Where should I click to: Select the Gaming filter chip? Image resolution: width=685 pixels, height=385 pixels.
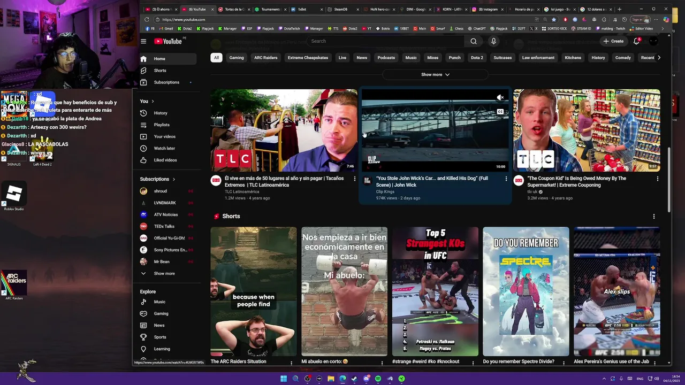pyautogui.click(x=237, y=58)
